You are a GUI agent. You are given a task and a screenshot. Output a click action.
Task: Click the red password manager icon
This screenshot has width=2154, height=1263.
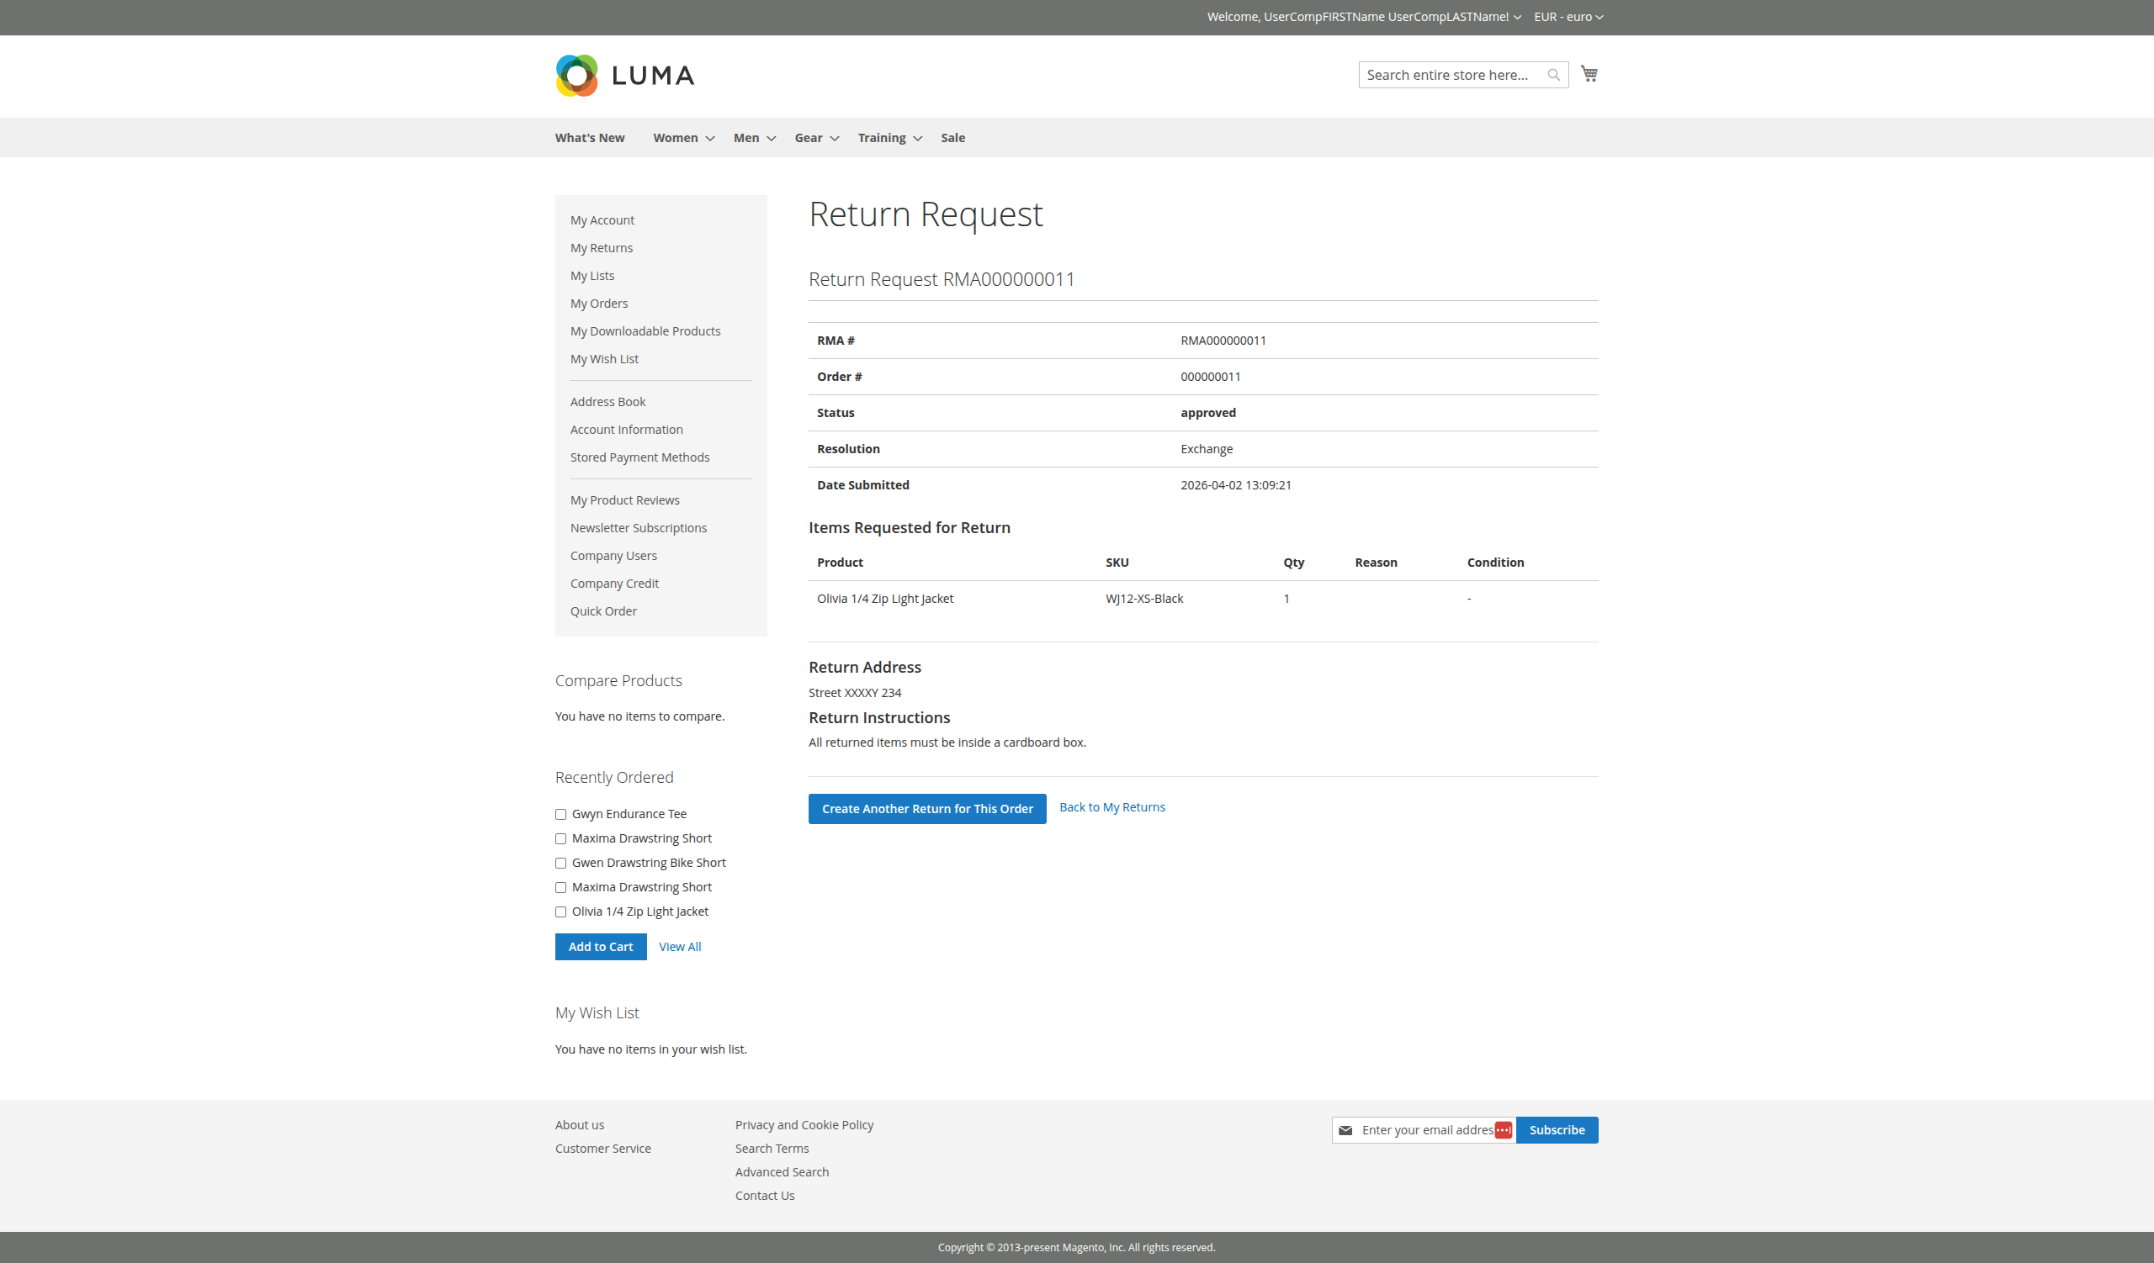1503,1130
